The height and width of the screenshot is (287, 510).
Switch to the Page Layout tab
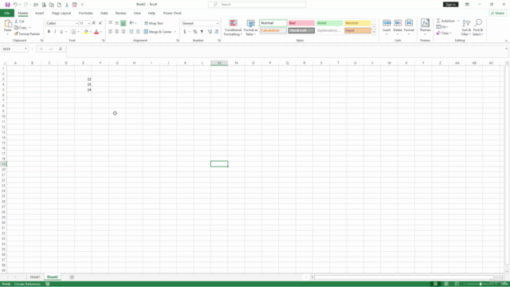coord(61,14)
